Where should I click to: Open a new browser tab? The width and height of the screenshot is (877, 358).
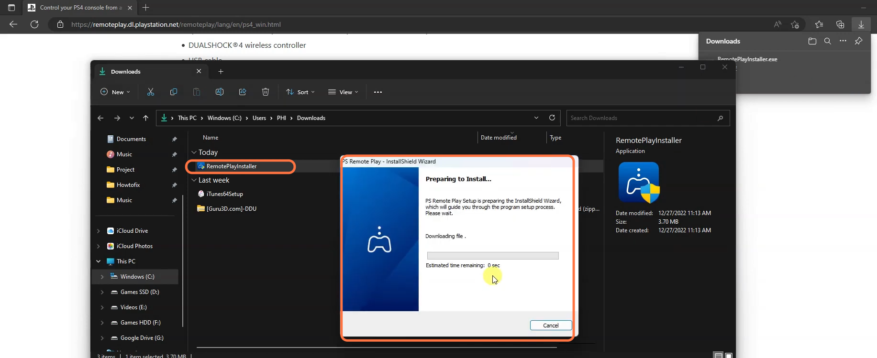click(146, 8)
